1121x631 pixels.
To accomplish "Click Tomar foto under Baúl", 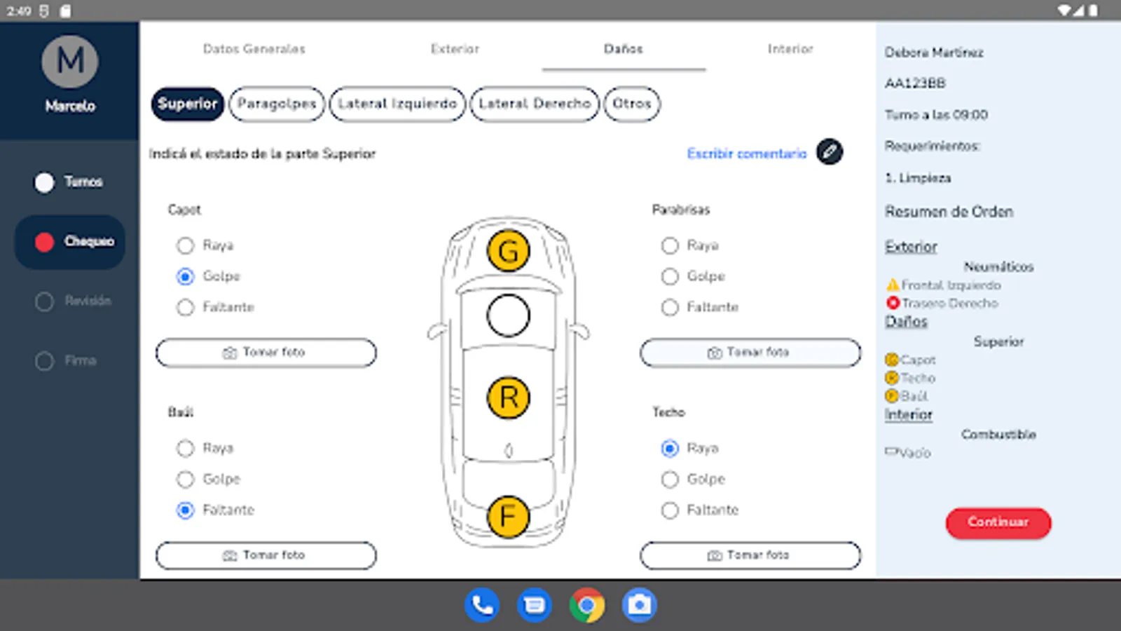I will point(266,555).
